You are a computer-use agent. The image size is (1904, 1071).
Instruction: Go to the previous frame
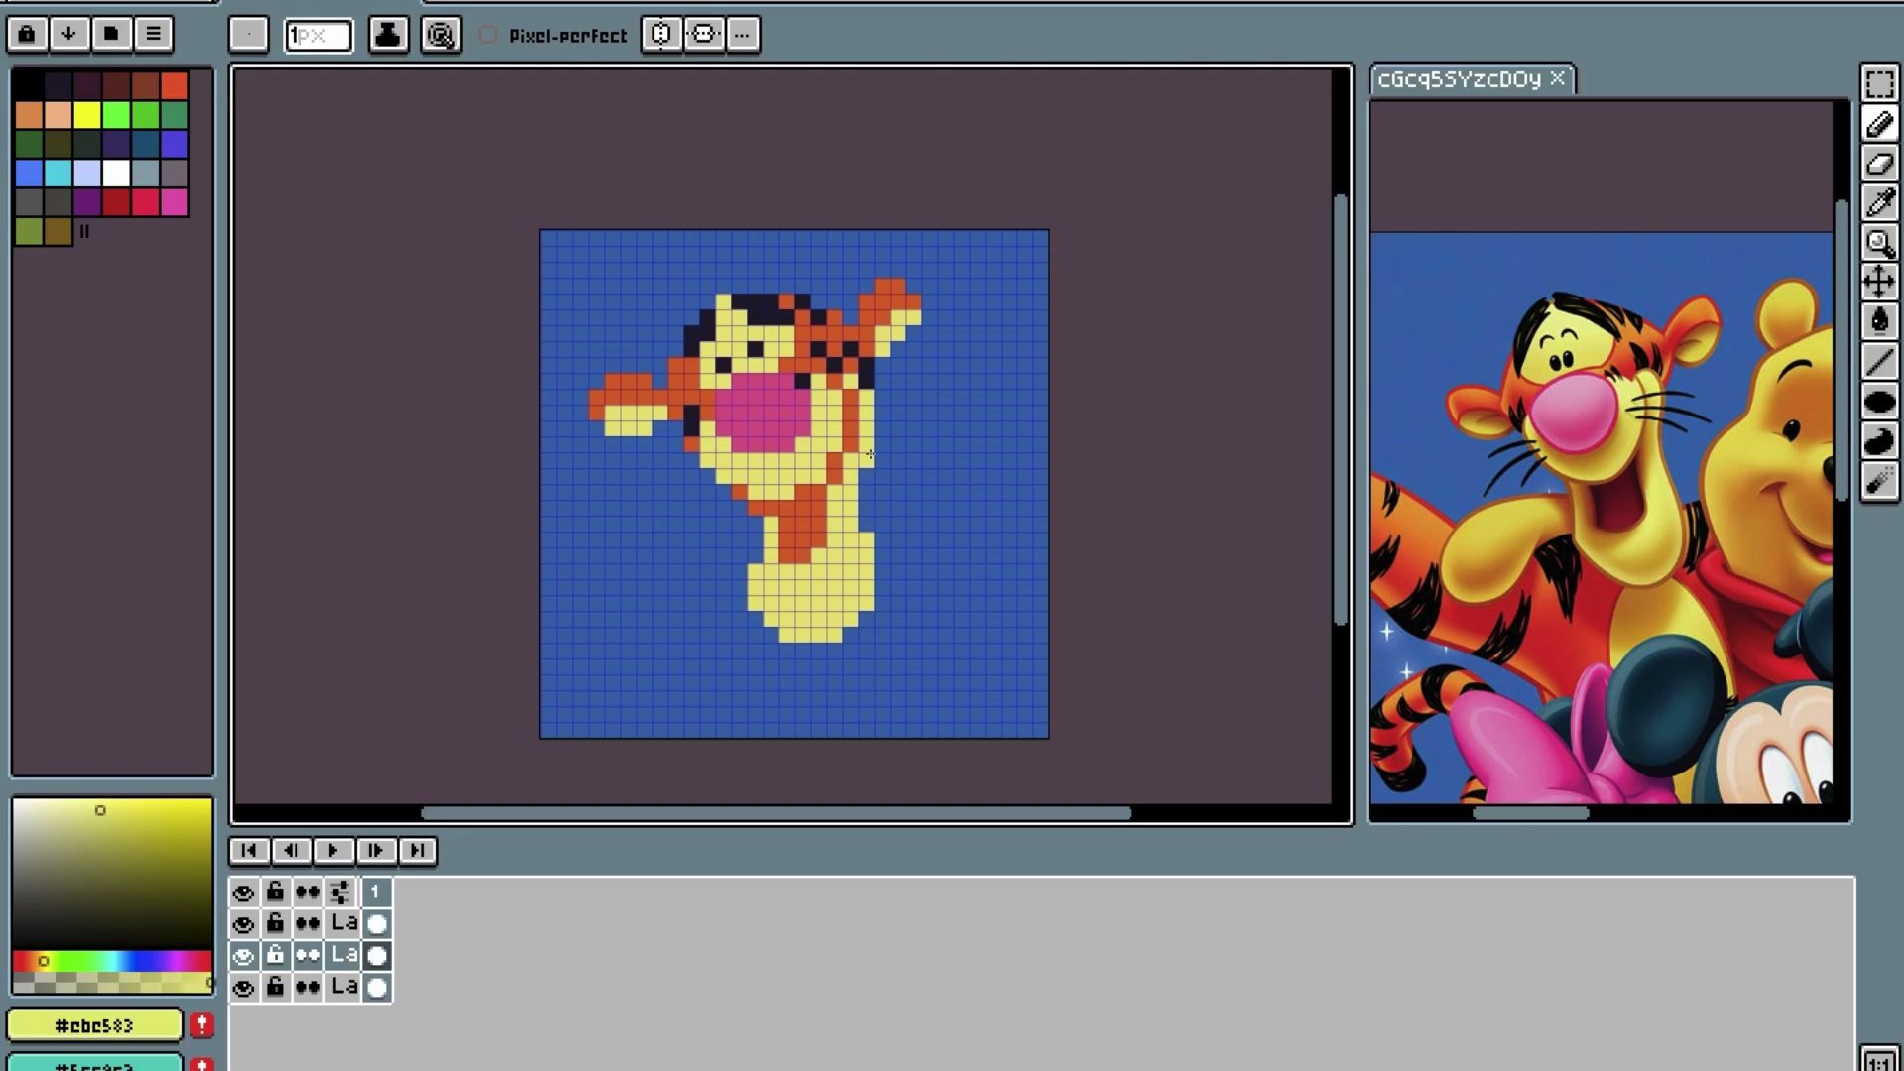pos(291,851)
